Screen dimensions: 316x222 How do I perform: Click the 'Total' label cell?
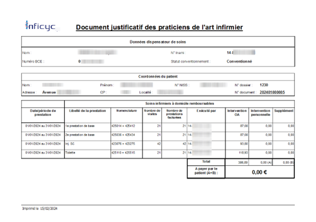pyautogui.click(x=206, y=162)
